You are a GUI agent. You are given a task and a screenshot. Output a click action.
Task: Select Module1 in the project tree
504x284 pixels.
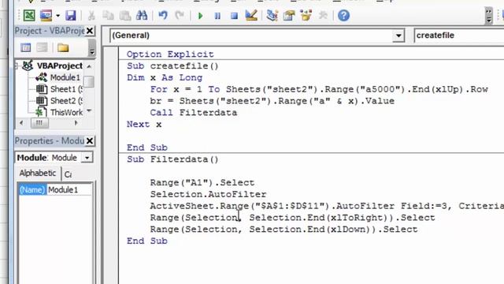tap(65, 77)
